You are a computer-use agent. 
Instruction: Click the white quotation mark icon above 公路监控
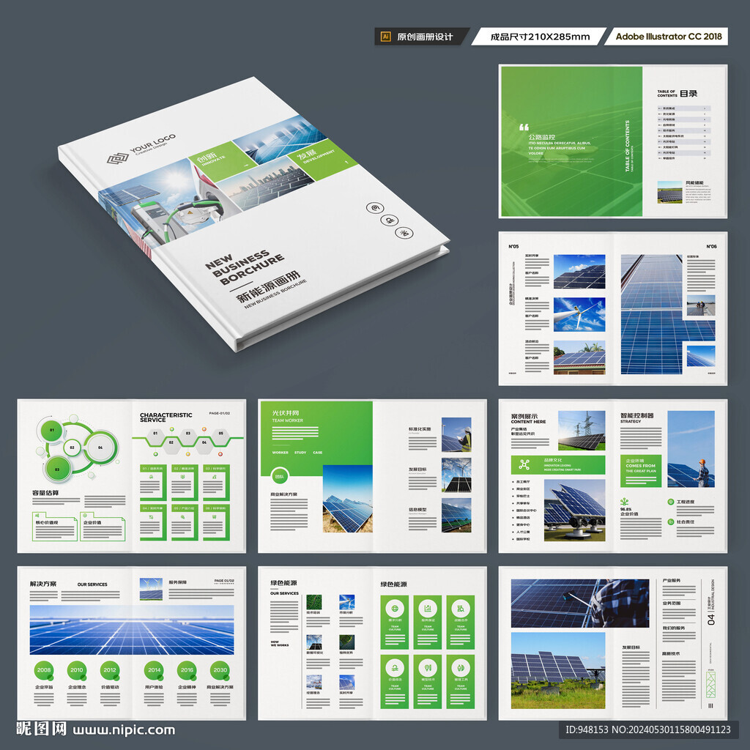click(x=524, y=127)
